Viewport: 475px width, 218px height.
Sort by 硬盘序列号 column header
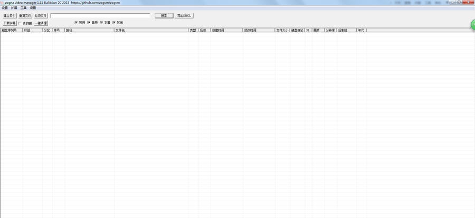12,30
